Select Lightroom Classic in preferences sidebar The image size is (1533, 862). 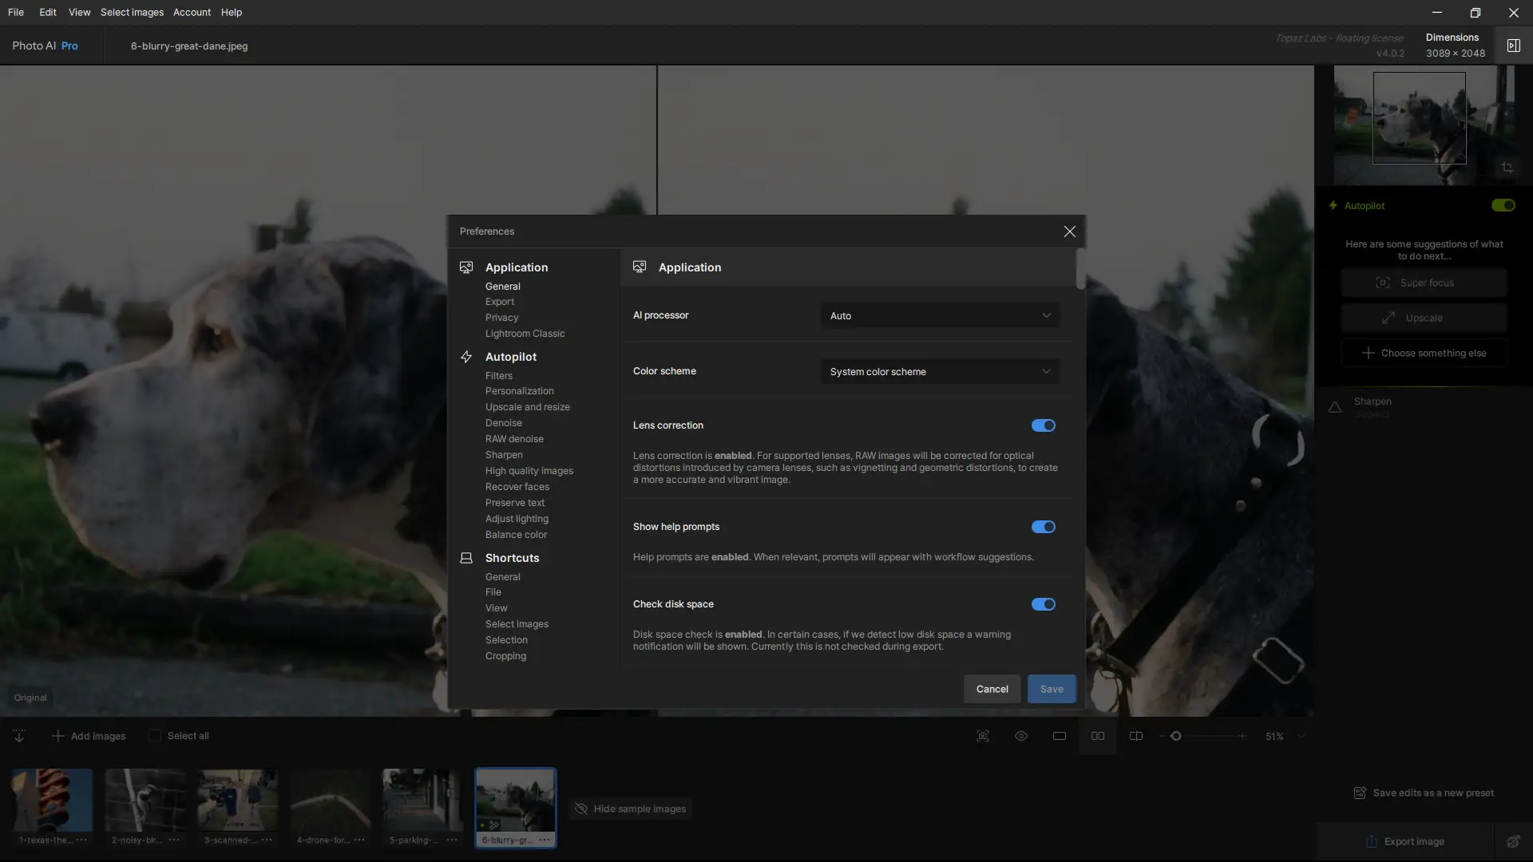tap(525, 334)
